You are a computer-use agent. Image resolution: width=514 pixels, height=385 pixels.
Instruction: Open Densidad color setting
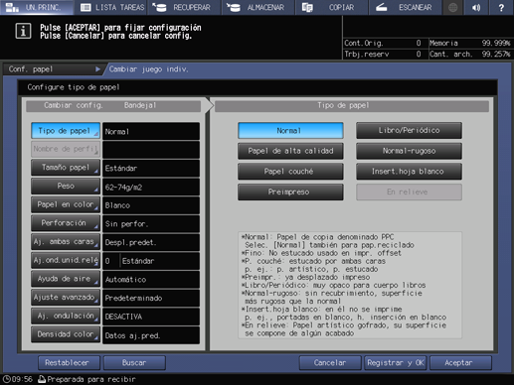click(66, 334)
